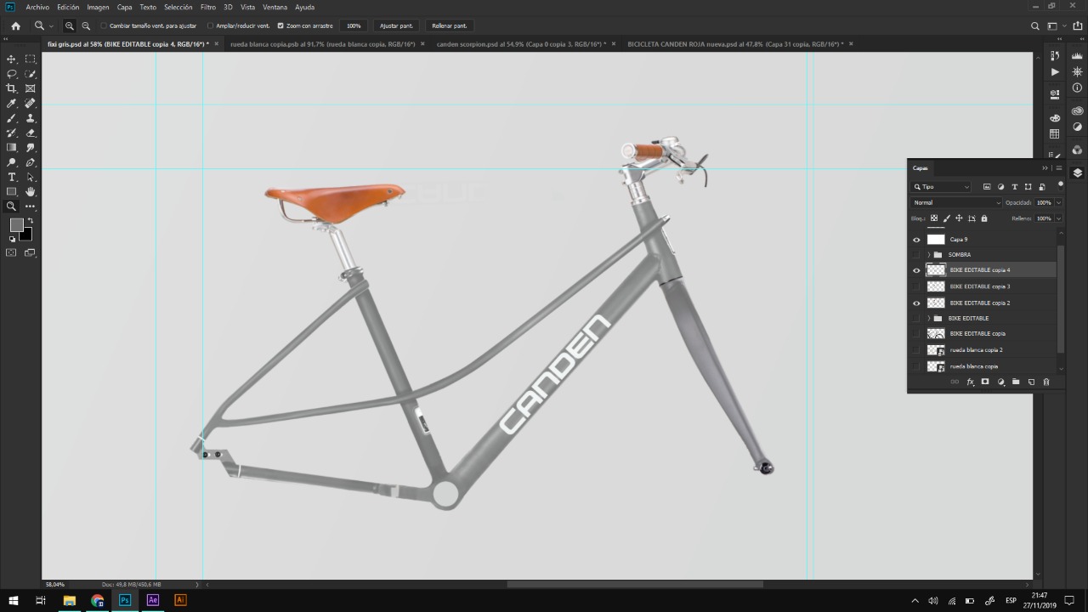Viewport: 1088px width, 612px height.
Task: Choose the Eraser tool
Action: coord(31,133)
